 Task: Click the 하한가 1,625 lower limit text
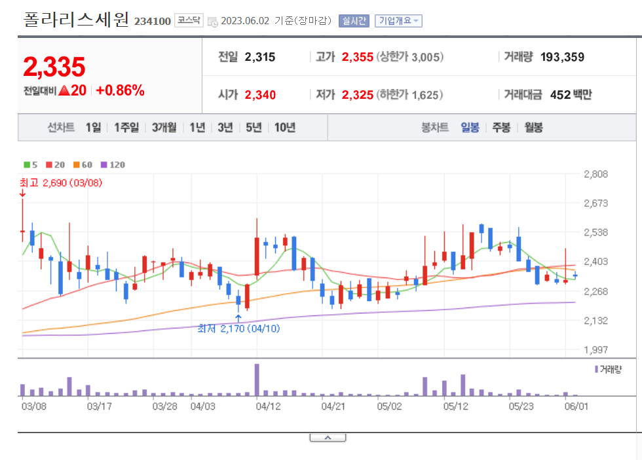click(409, 95)
